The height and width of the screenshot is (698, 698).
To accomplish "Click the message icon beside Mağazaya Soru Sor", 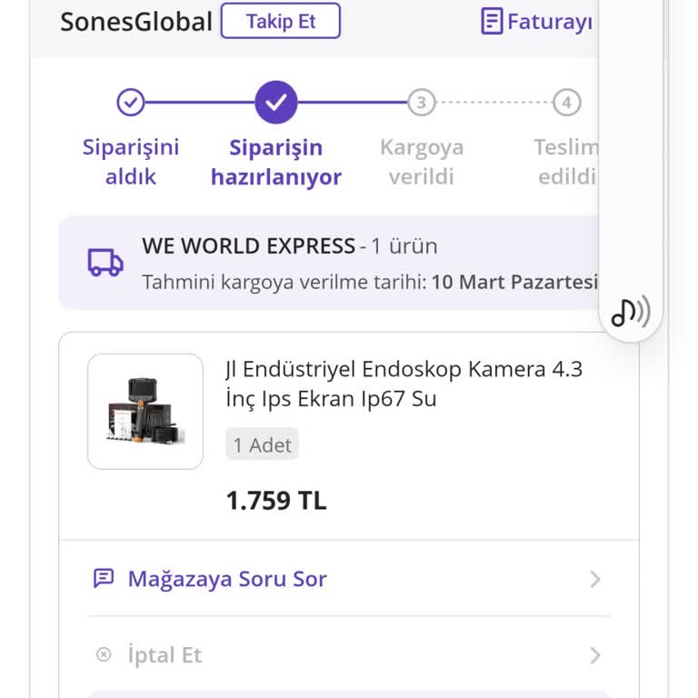I will pyautogui.click(x=104, y=579).
